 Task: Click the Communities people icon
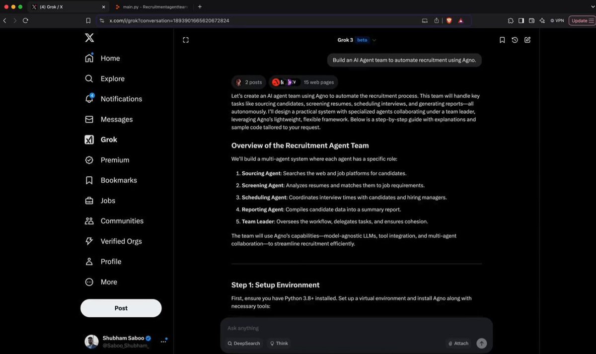tap(89, 221)
